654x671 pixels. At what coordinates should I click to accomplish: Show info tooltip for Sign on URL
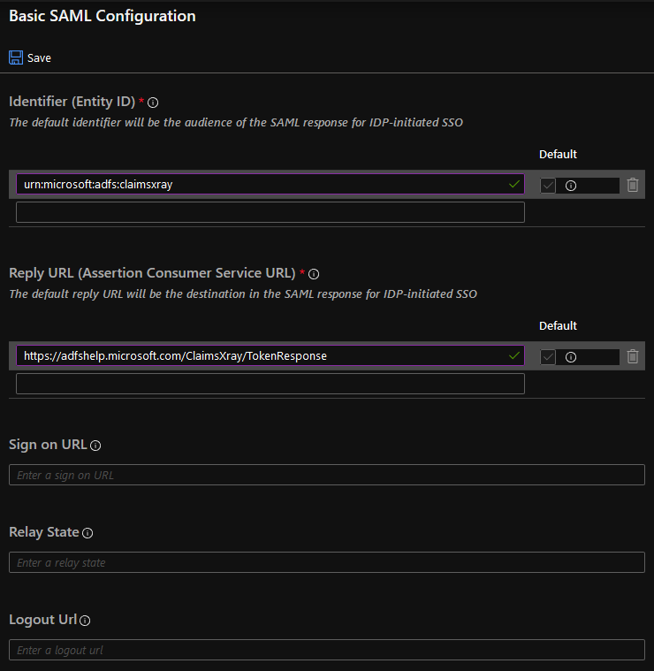pyautogui.click(x=95, y=446)
